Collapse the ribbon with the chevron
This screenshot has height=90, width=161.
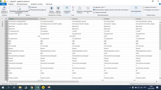click(157, 4)
